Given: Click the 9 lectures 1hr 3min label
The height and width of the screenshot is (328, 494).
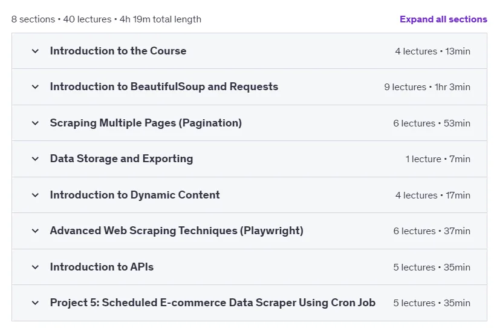Looking at the screenshot, I should click(x=427, y=87).
